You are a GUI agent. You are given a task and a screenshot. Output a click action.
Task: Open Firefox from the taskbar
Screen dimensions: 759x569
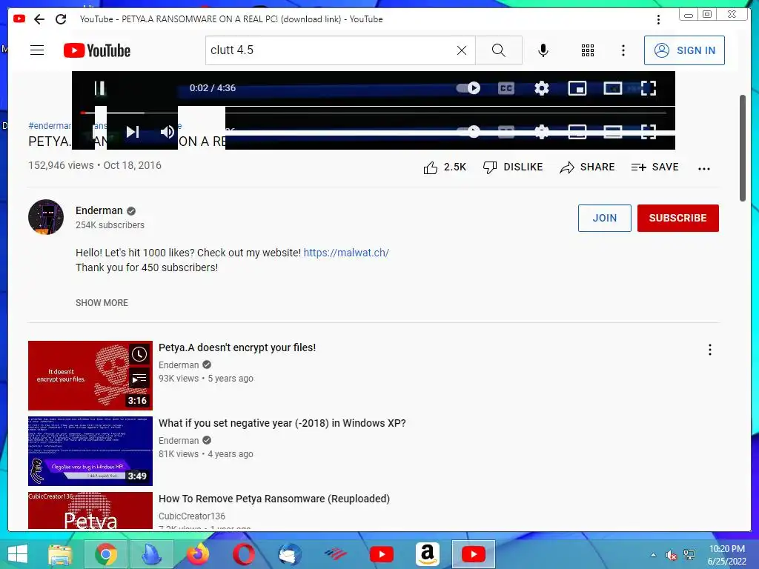pos(198,554)
